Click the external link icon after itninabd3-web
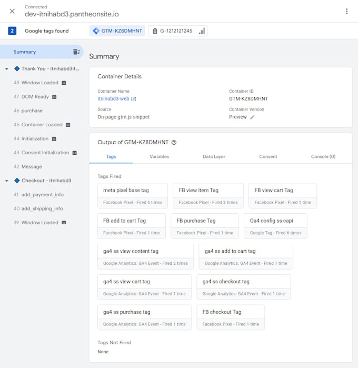 (x=134, y=99)
